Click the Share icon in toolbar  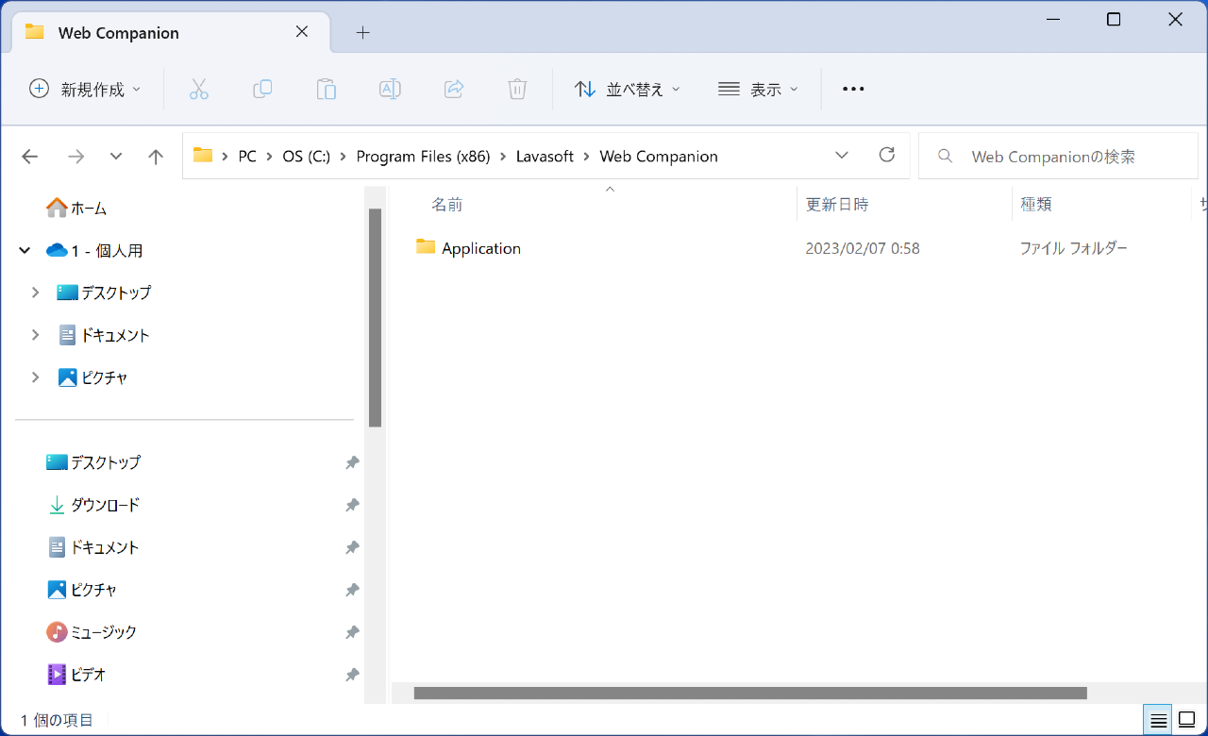click(x=454, y=90)
